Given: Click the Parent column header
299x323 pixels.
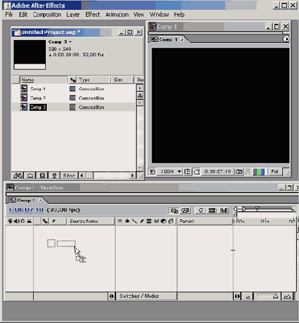Looking at the screenshot, I should click(x=204, y=221).
